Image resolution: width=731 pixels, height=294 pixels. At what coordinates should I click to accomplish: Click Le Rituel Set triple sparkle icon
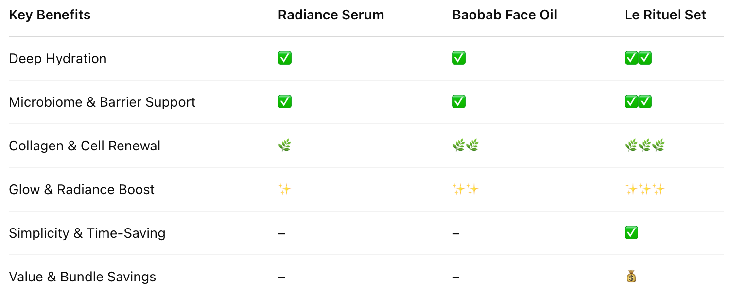point(644,189)
